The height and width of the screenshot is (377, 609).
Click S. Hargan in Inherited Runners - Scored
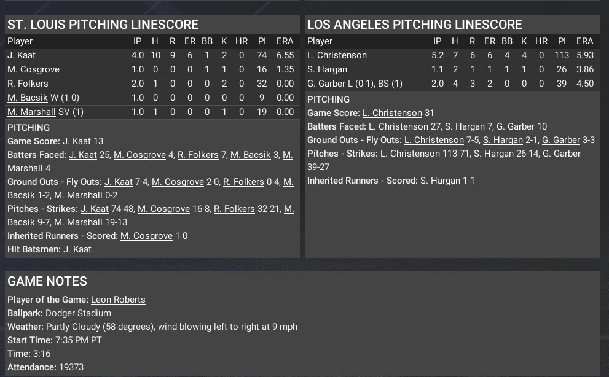click(440, 181)
